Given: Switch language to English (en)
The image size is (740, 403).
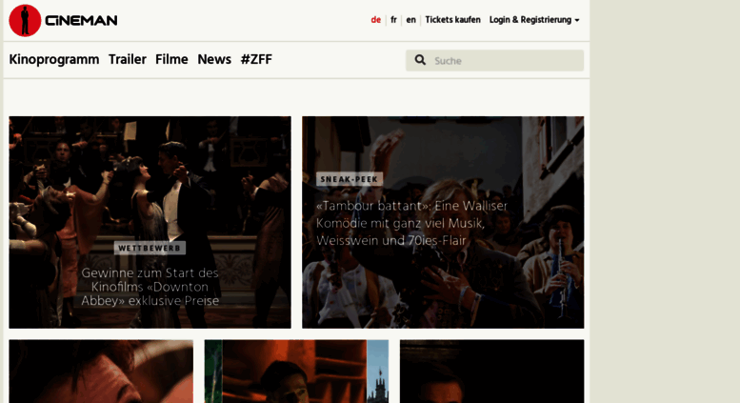Looking at the screenshot, I should 411,20.
